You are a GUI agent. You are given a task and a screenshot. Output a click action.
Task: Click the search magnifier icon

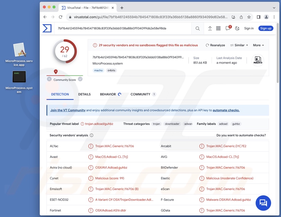point(197,28)
